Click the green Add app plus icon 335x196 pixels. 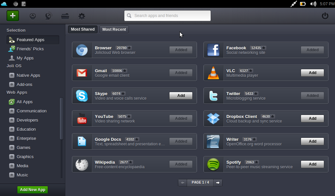pos(12,15)
